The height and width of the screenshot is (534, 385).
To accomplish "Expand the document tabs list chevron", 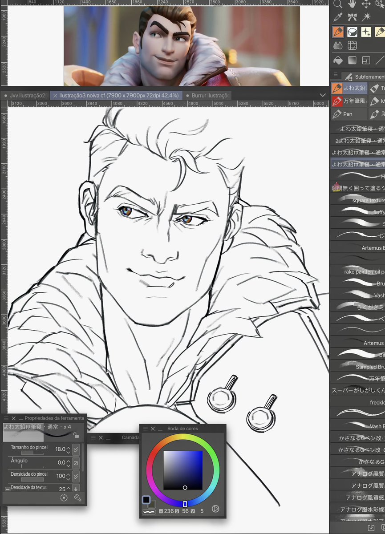I will point(323,95).
